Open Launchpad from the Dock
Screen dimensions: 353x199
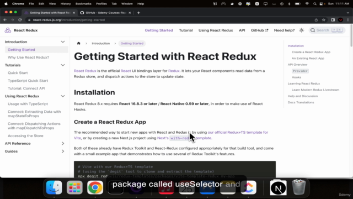coord(74,187)
